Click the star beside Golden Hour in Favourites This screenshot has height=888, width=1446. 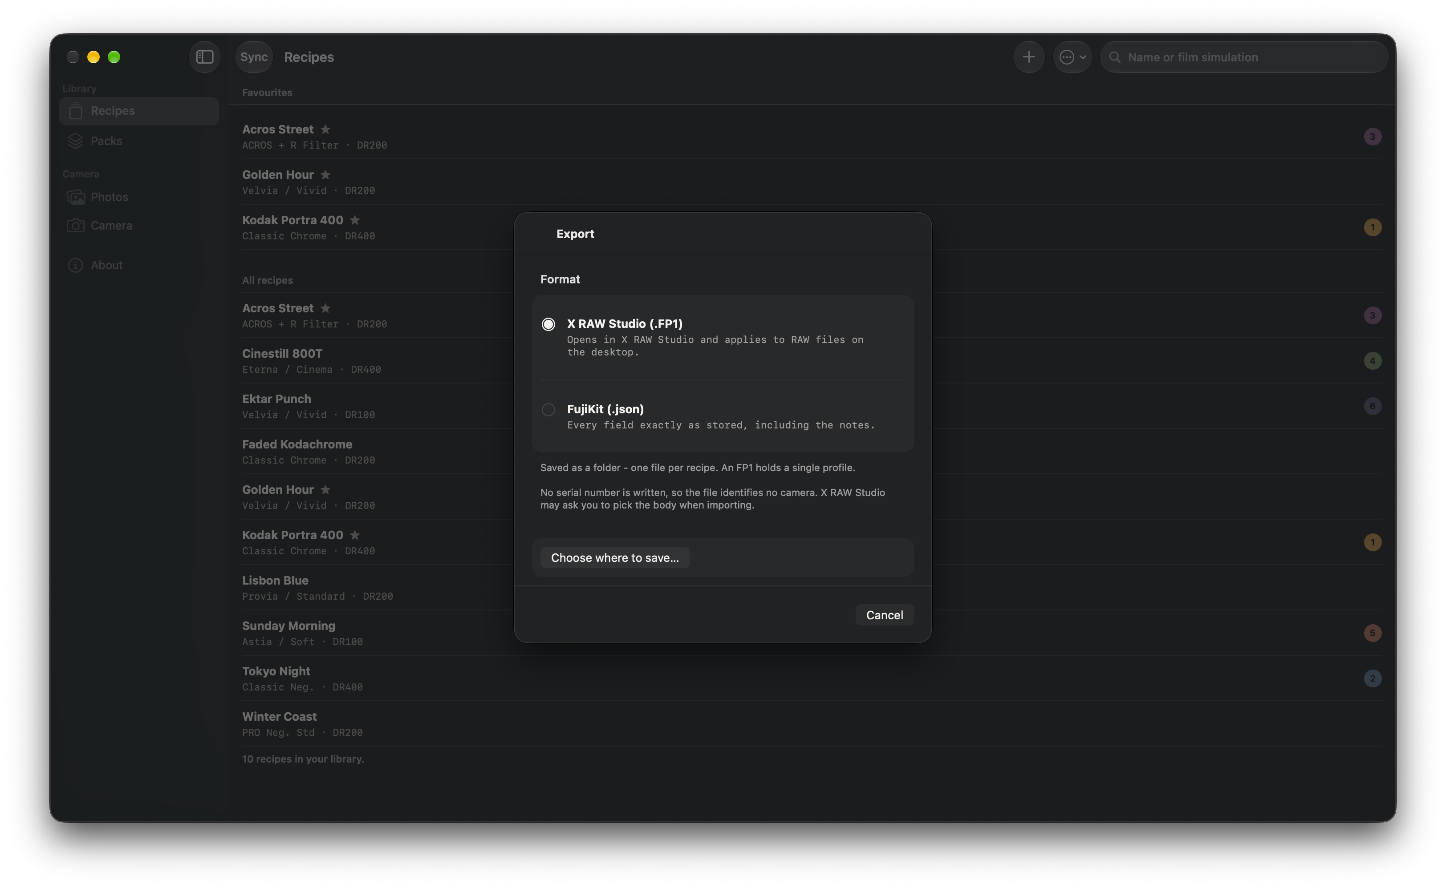[x=325, y=174]
